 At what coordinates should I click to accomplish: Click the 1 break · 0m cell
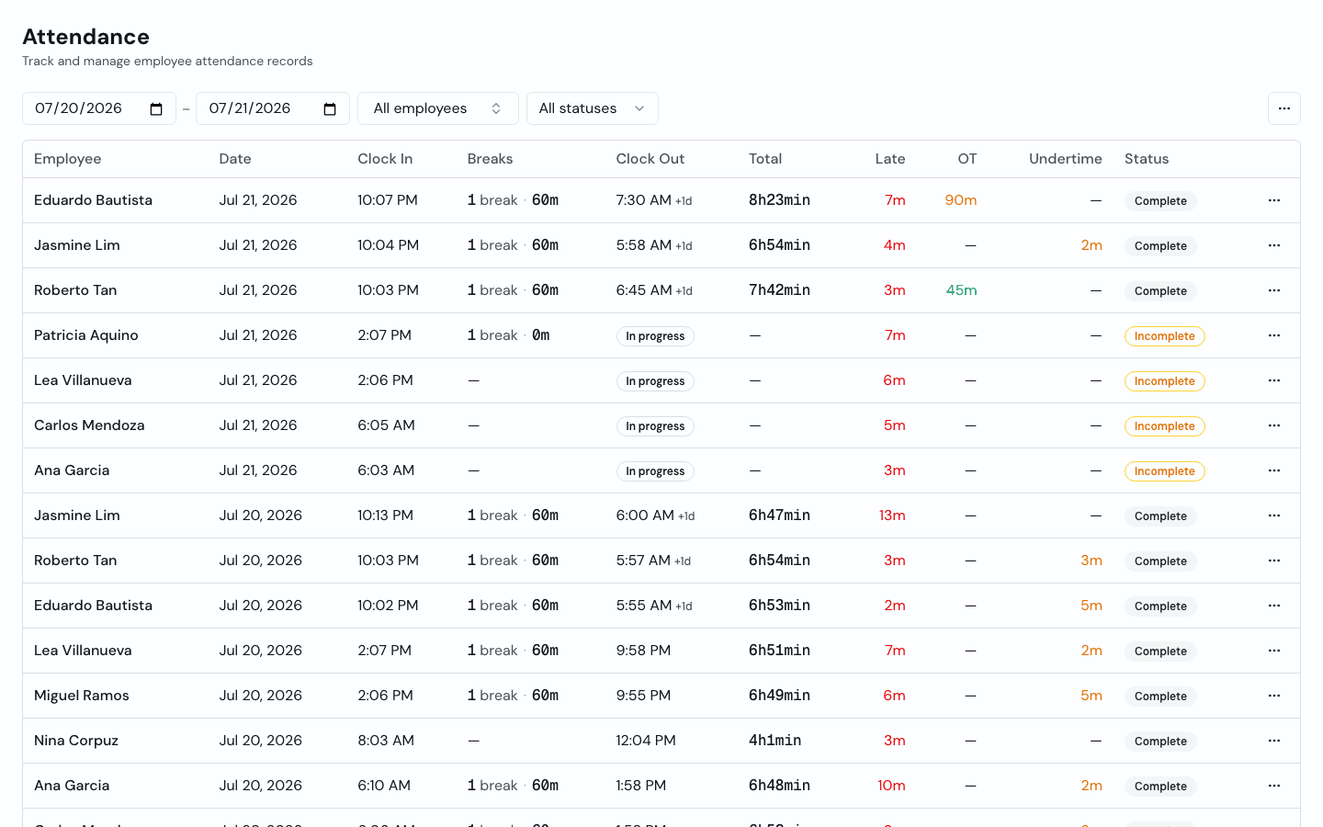click(508, 335)
